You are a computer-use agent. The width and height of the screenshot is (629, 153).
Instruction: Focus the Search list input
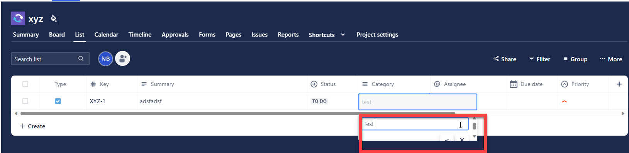[50, 59]
